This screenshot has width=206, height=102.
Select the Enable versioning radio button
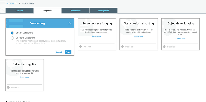(12, 33)
